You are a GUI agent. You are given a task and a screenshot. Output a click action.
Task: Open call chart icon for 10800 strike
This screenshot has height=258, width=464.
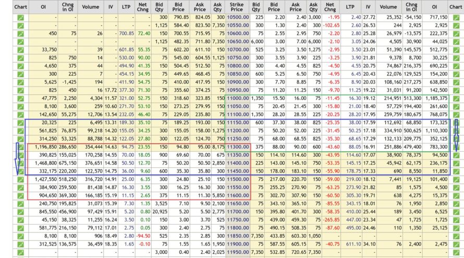coord(20,66)
